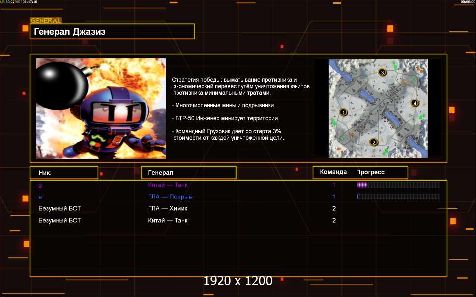Click 'ГЛА — Химик' general entry
This screenshot has width=476, height=297.
pyautogui.click(x=168, y=208)
